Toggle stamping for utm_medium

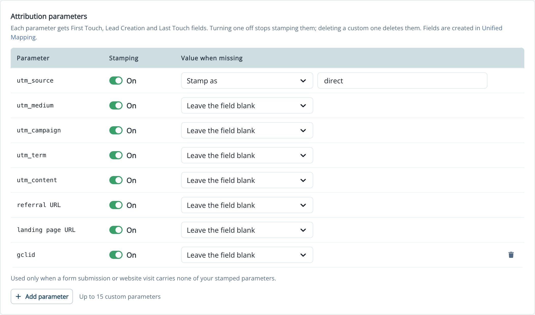click(x=116, y=106)
